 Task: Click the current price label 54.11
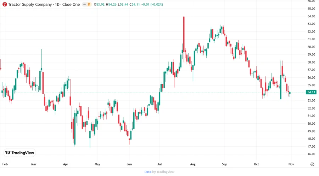(311, 92)
